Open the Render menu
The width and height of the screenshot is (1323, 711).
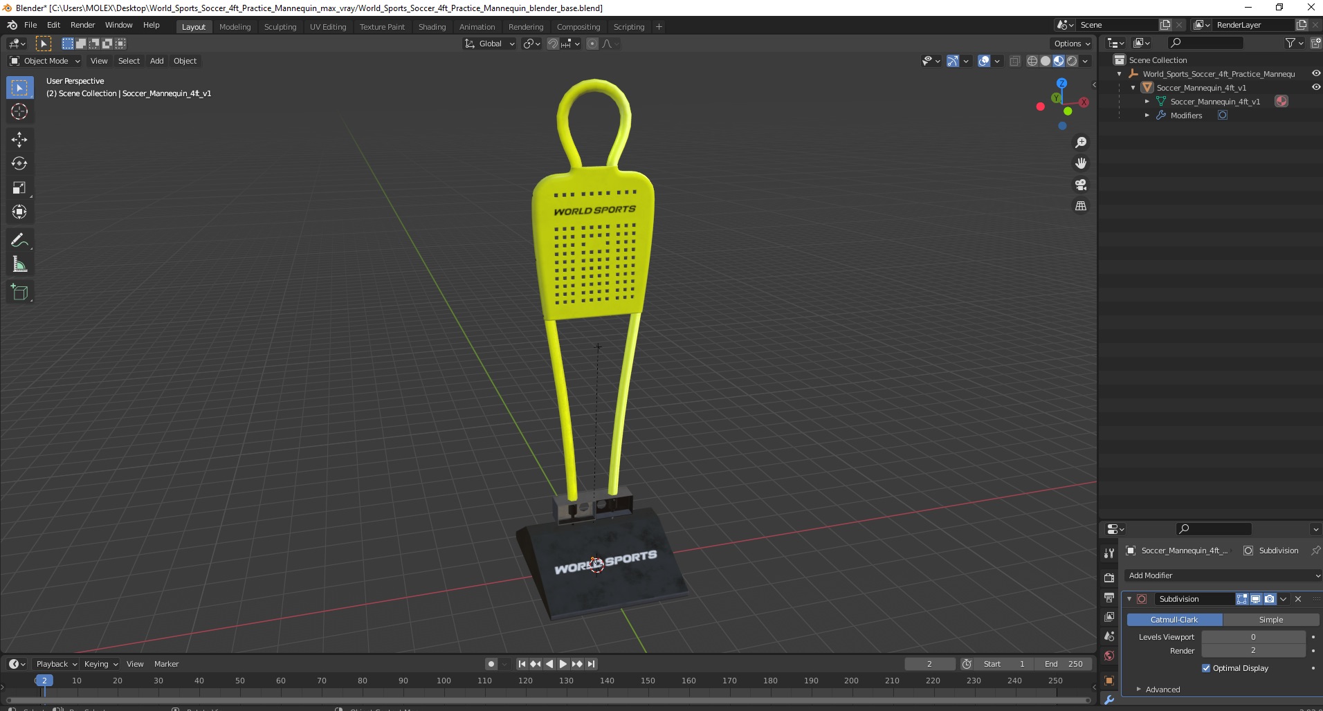82,25
